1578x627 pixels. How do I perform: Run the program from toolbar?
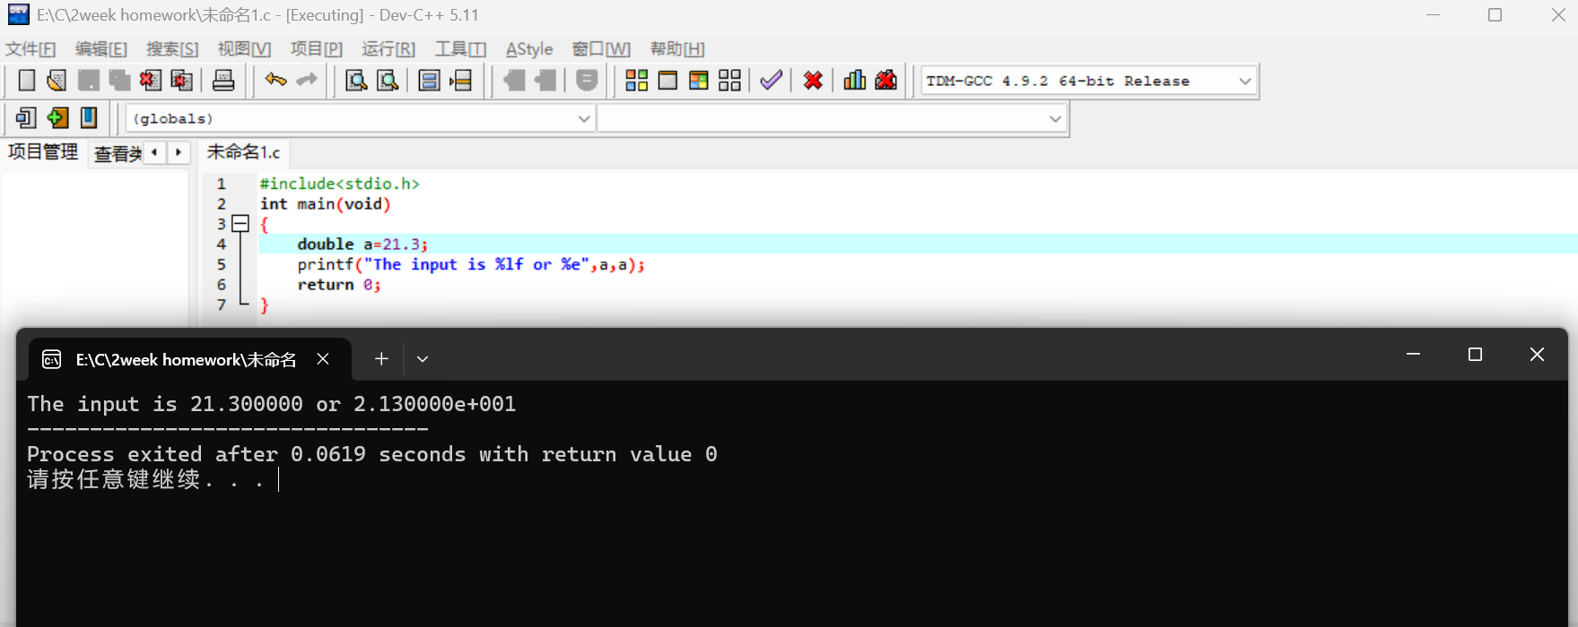click(667, 81)
